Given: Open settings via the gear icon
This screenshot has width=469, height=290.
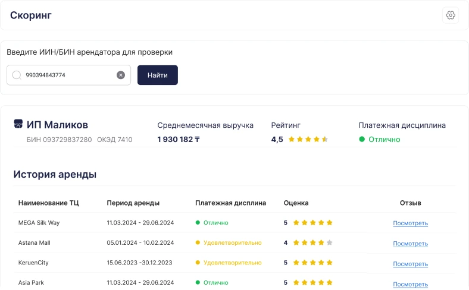Looking at the screenshot, I should pyautogui.click(x=451, y=15).
